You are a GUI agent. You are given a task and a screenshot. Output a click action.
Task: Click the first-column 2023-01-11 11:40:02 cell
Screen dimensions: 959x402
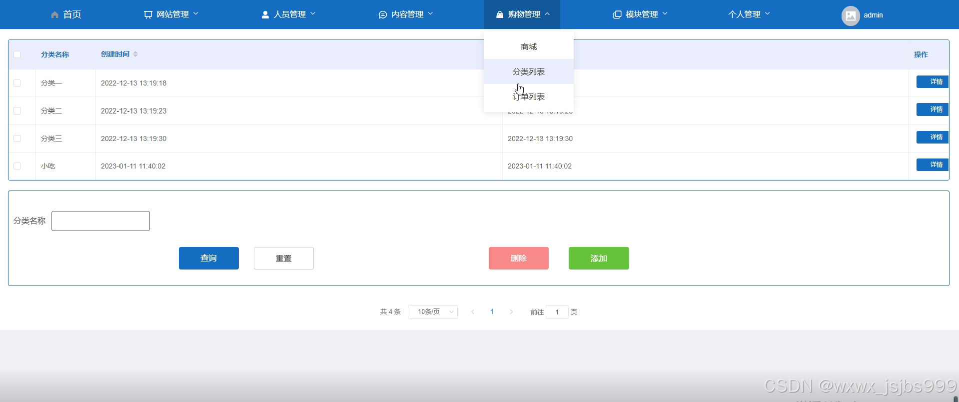click(133, 166)
